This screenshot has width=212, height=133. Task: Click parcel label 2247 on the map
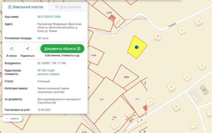point(84,132)
